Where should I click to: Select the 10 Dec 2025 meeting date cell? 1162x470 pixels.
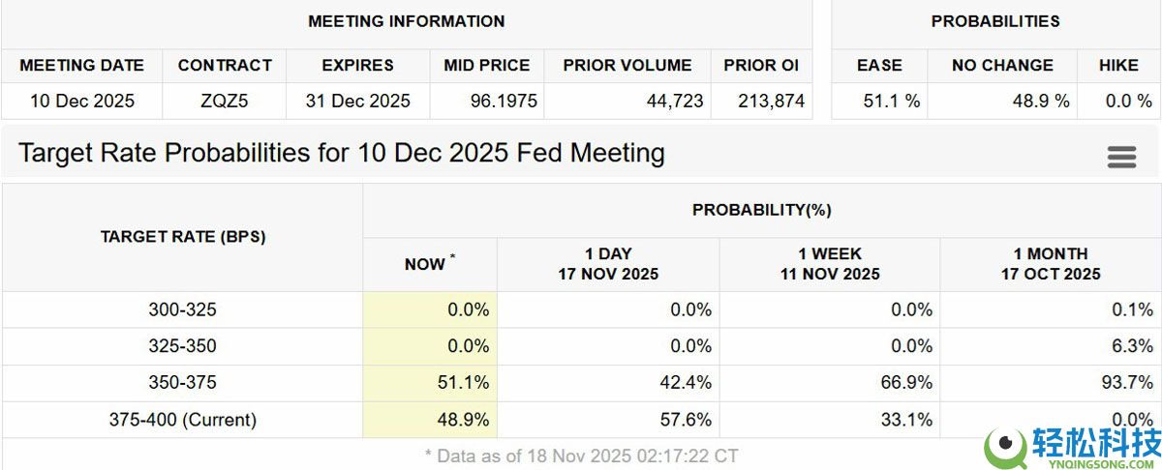81,101
